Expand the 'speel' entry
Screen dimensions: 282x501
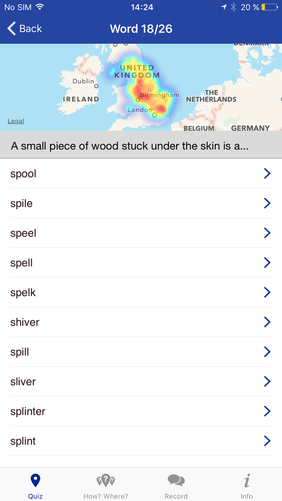tap(267, 233)
